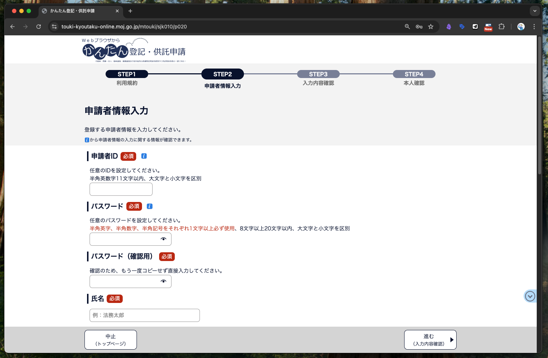Click the round scroll-down chevron button
Screen dimensions: 548x358
(530, 296)
